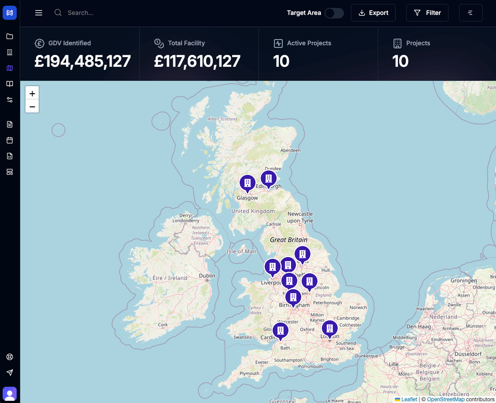
Task: Click the Export button
Action: click(x=373, y=13)
